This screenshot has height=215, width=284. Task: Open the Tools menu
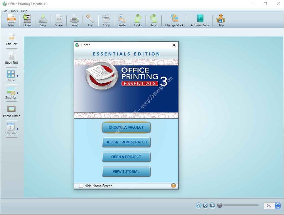click(14, 11)
